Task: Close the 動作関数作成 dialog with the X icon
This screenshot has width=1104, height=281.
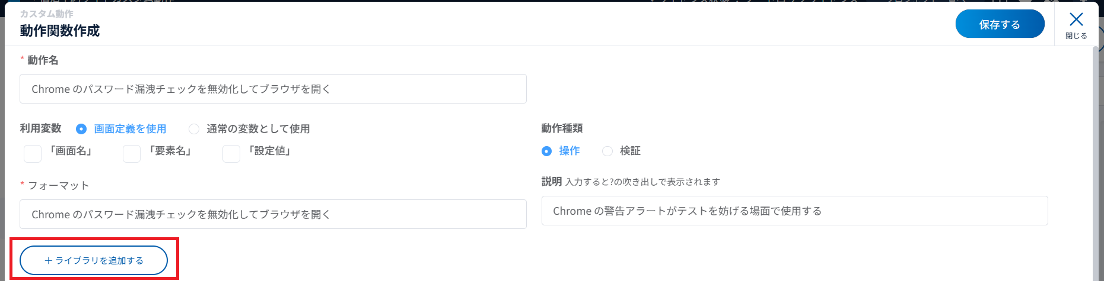Action: point(1076,20)
